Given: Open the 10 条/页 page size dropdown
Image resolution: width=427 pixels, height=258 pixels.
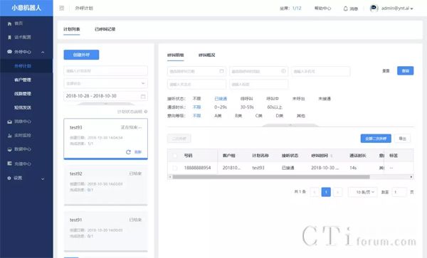Looking at the screenshot, I should point(363,192).
